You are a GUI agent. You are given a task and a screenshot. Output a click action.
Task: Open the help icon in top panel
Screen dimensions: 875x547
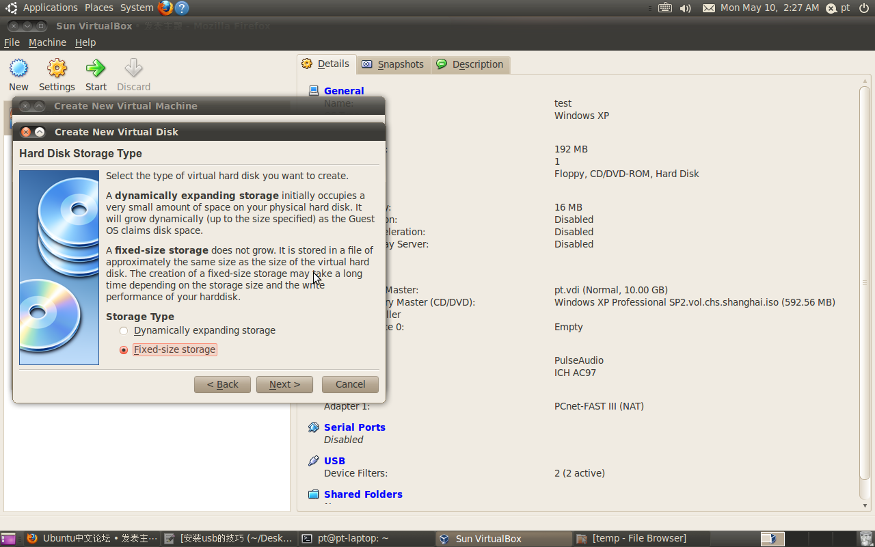tap(182, 8)
